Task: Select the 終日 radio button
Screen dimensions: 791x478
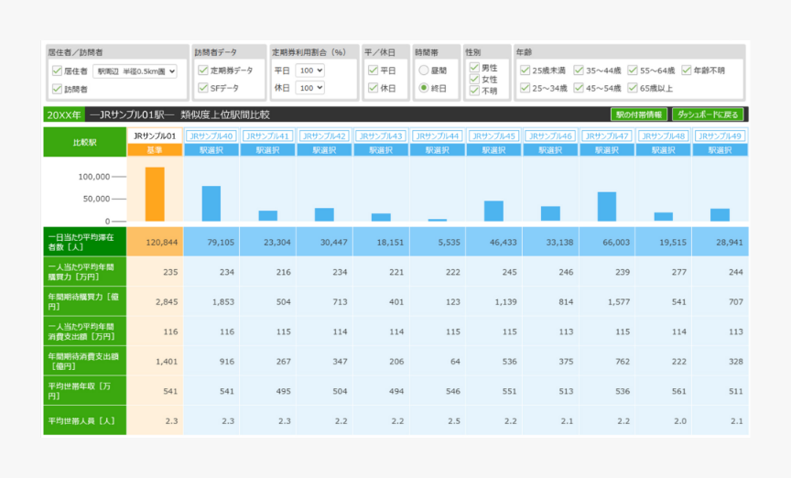Action: point(423,88)
